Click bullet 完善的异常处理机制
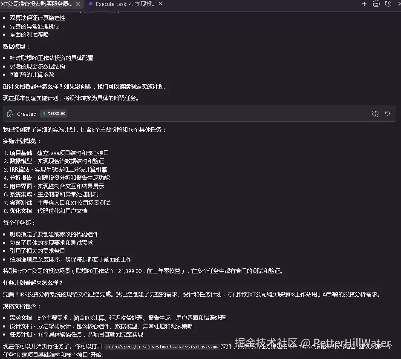This screenshot has height=359, width=401. 35,26
